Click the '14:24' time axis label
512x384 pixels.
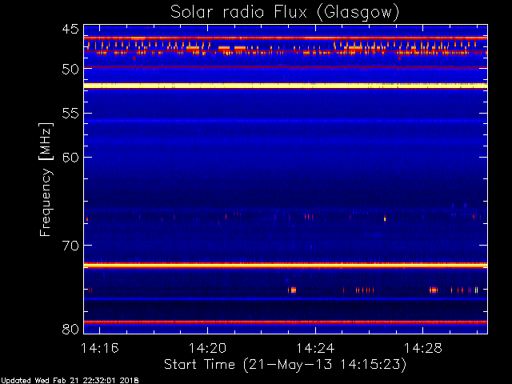click(315, 348)
